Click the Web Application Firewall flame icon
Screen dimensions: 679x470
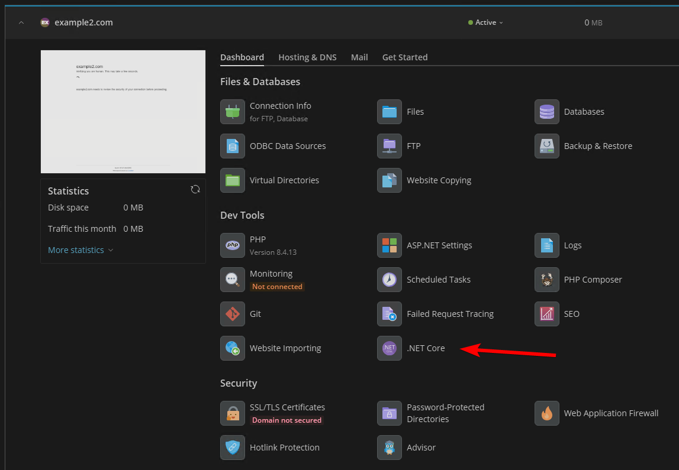point(546,413)
